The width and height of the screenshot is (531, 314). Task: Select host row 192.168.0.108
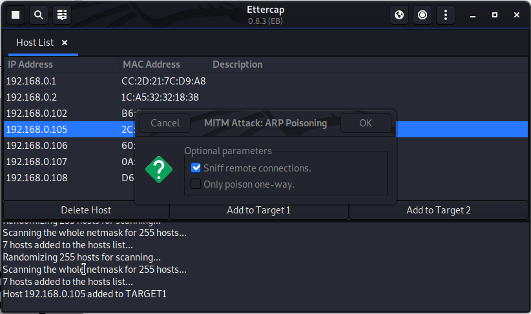coord(36,178)
